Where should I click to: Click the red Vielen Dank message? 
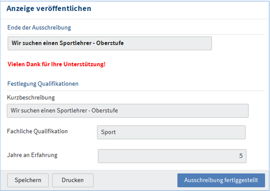pyautogui.click(x=56, y=64)
